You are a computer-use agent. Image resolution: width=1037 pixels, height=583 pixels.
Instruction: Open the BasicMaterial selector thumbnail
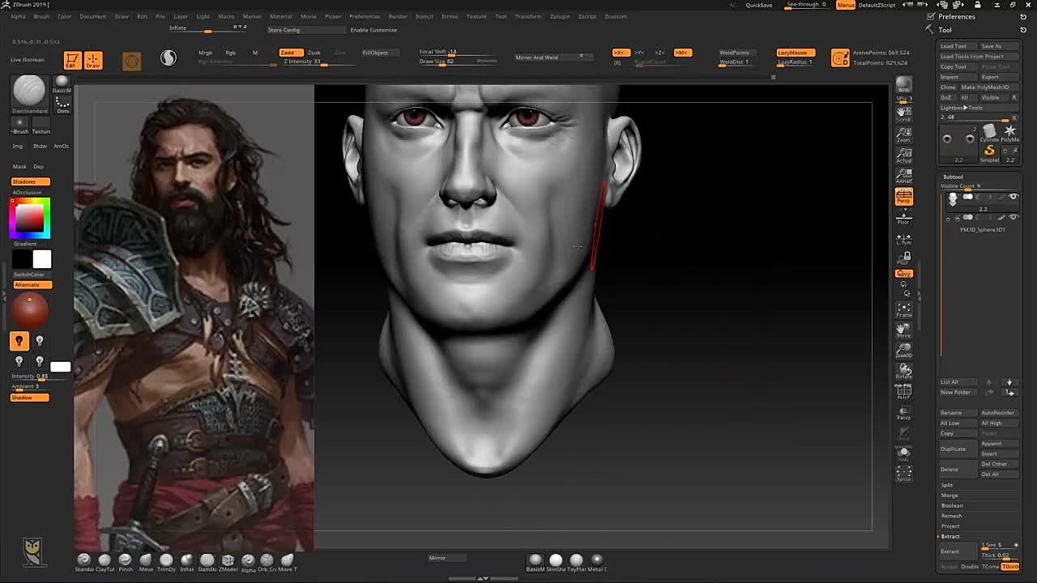pyautogui.click(x=62, y=84)
